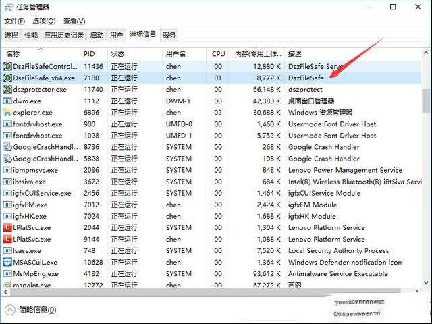Image resolution: width=432 pixels, height=324 pixels.
Task: Click icon of fontdrvhost.exe PID 1028
Action: pos(7,136)
